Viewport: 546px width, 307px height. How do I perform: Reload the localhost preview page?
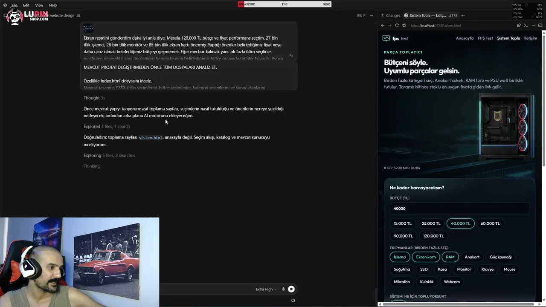click(397, 26)
